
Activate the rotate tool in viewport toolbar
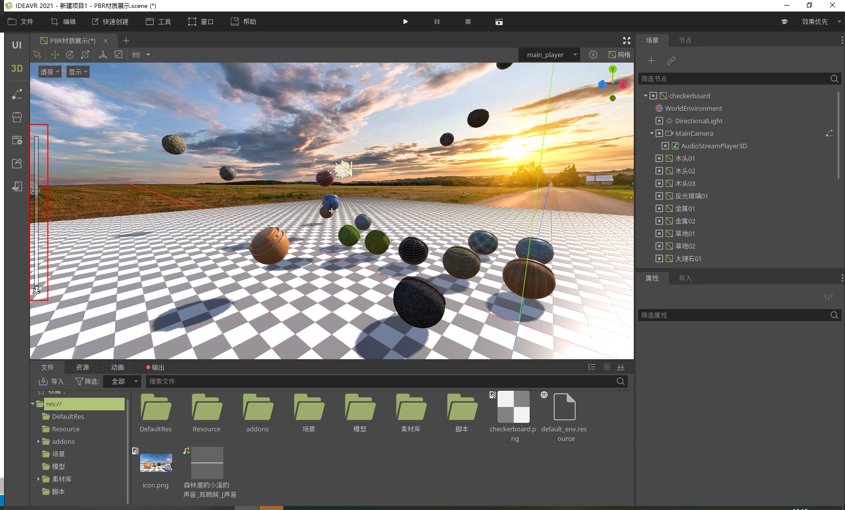coord(70,55)
